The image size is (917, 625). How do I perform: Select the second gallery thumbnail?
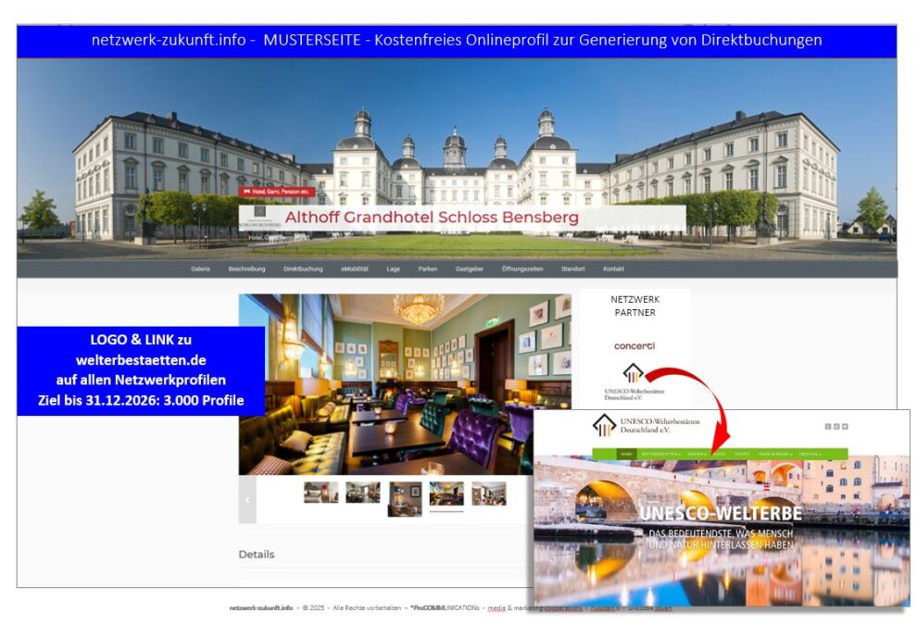pos(362,493)
